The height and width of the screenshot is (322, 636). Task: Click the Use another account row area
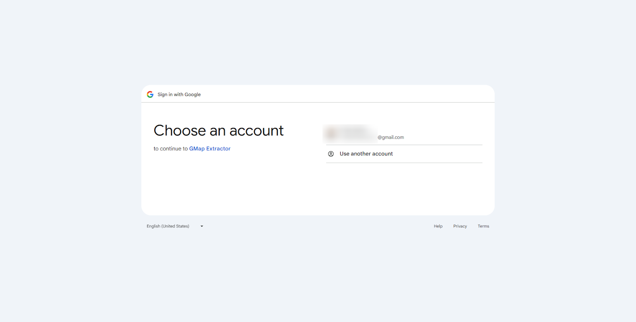coord(403,153)
